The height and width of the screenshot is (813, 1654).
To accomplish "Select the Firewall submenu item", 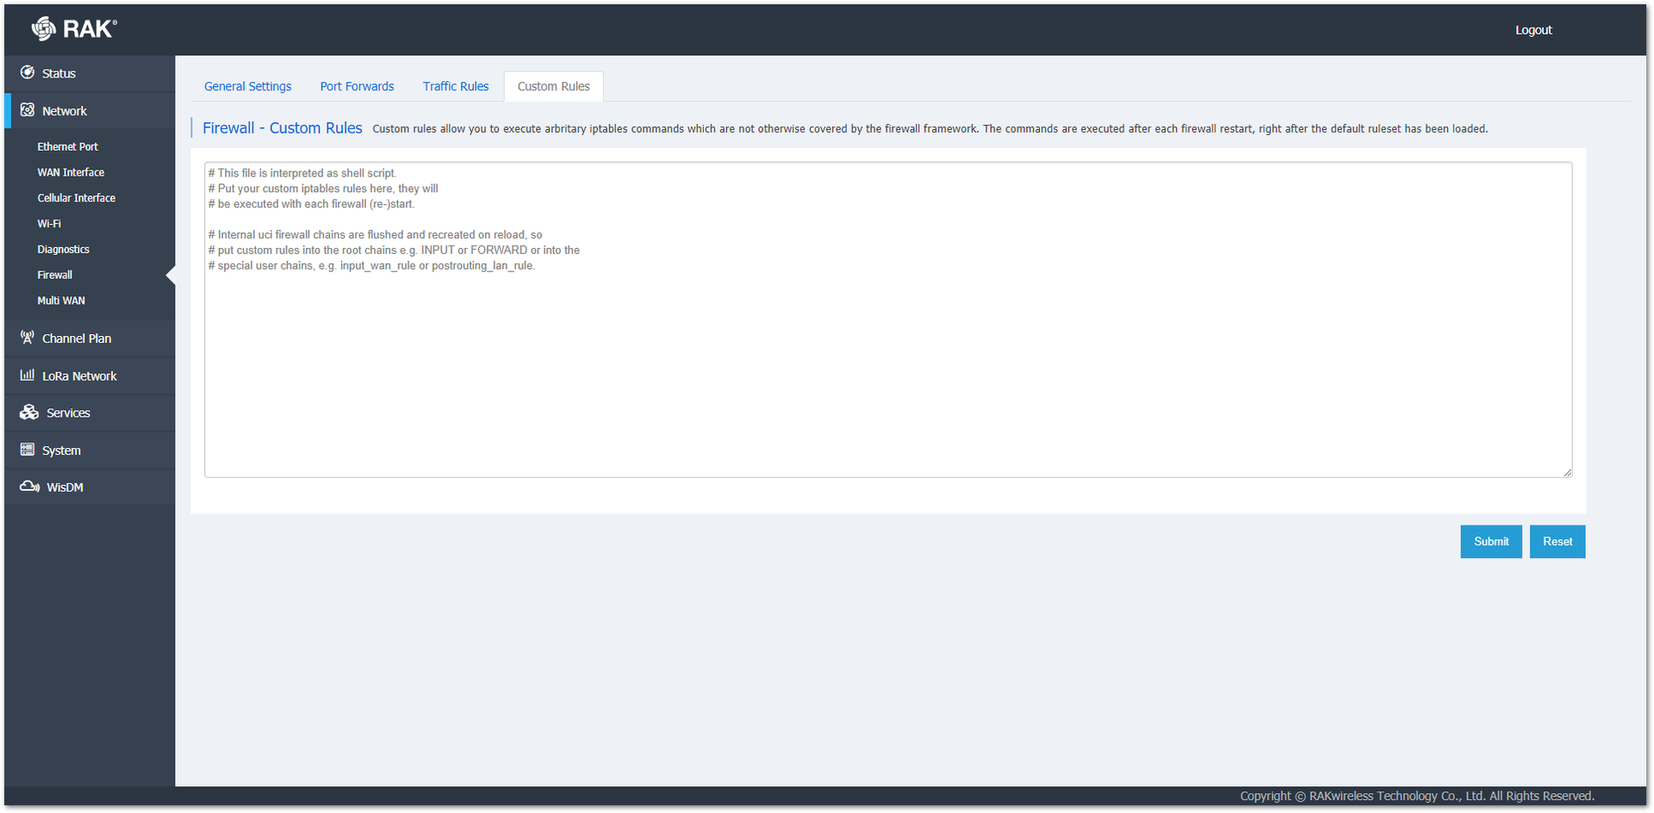I will (54, 275).
